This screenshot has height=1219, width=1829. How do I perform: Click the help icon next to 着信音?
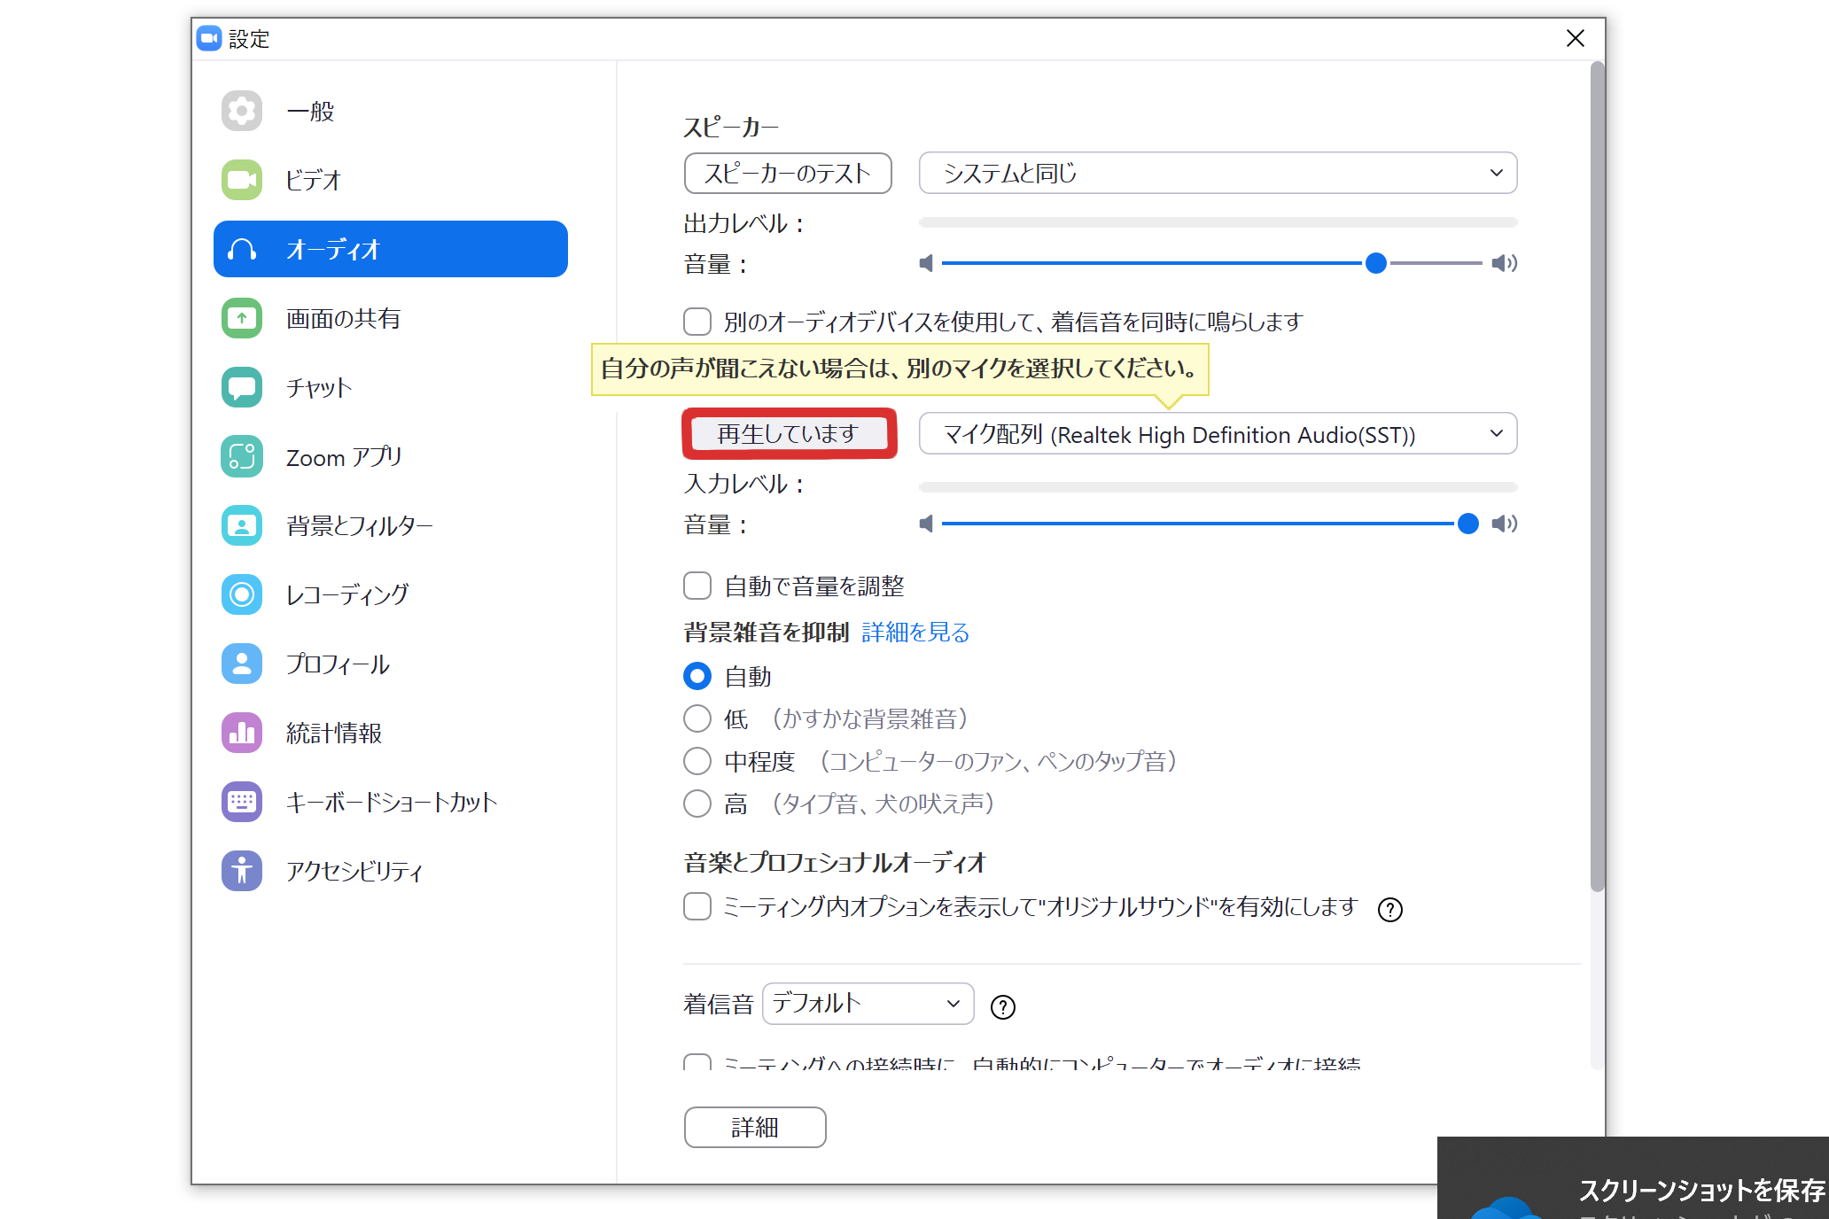(x=1002, y=1007)
